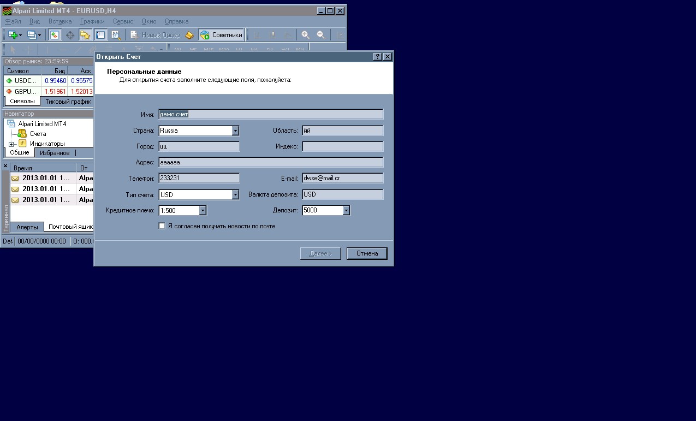Click the Символ column header
This screenshot has width=696, height=421.
22,71
